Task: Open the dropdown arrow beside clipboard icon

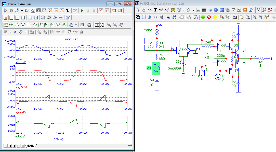Action: pos(76,25)
